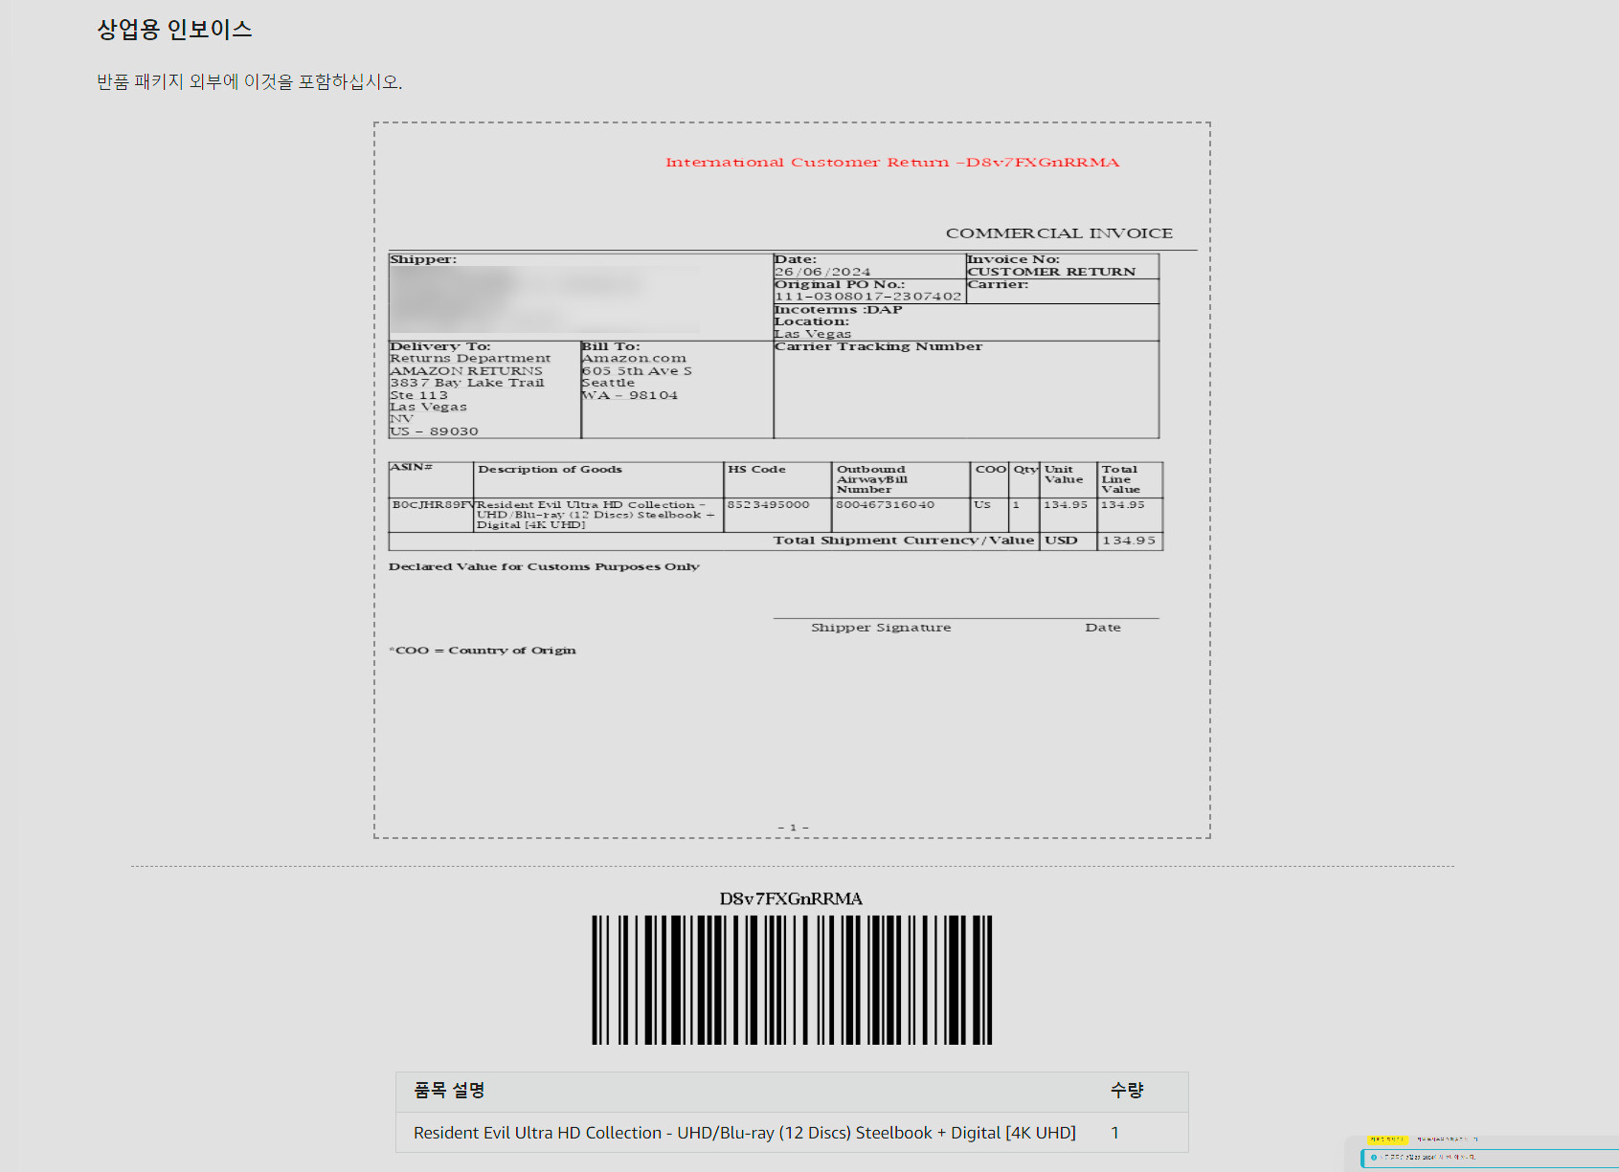Click the blurred shipper address block

(546, 299)
